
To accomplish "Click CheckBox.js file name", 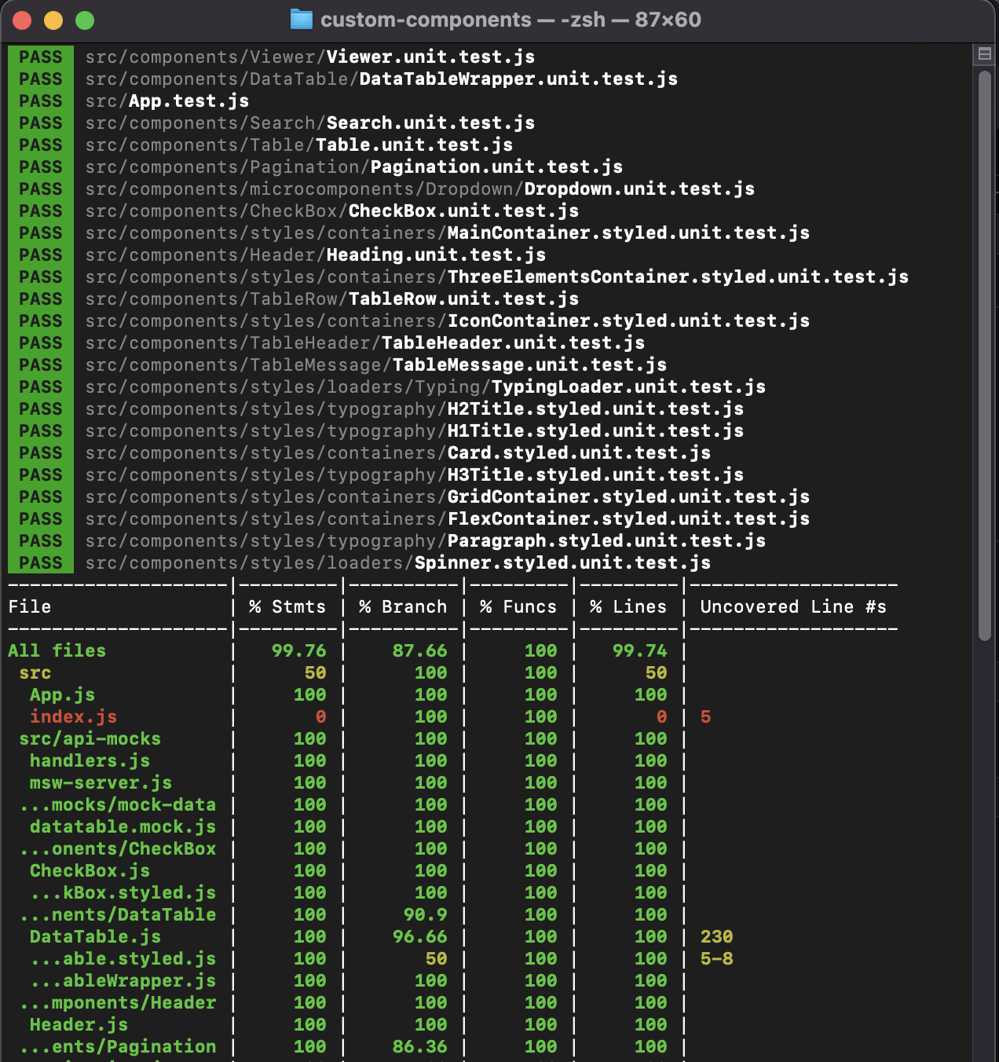I will 90,871.
